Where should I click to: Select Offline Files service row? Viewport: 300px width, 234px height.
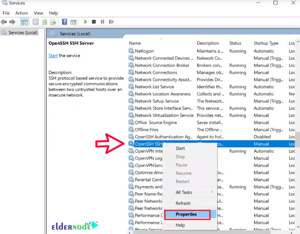coord(211,129)
